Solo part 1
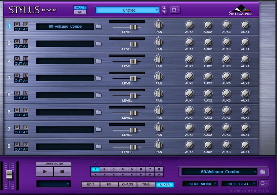 (26, 24)
